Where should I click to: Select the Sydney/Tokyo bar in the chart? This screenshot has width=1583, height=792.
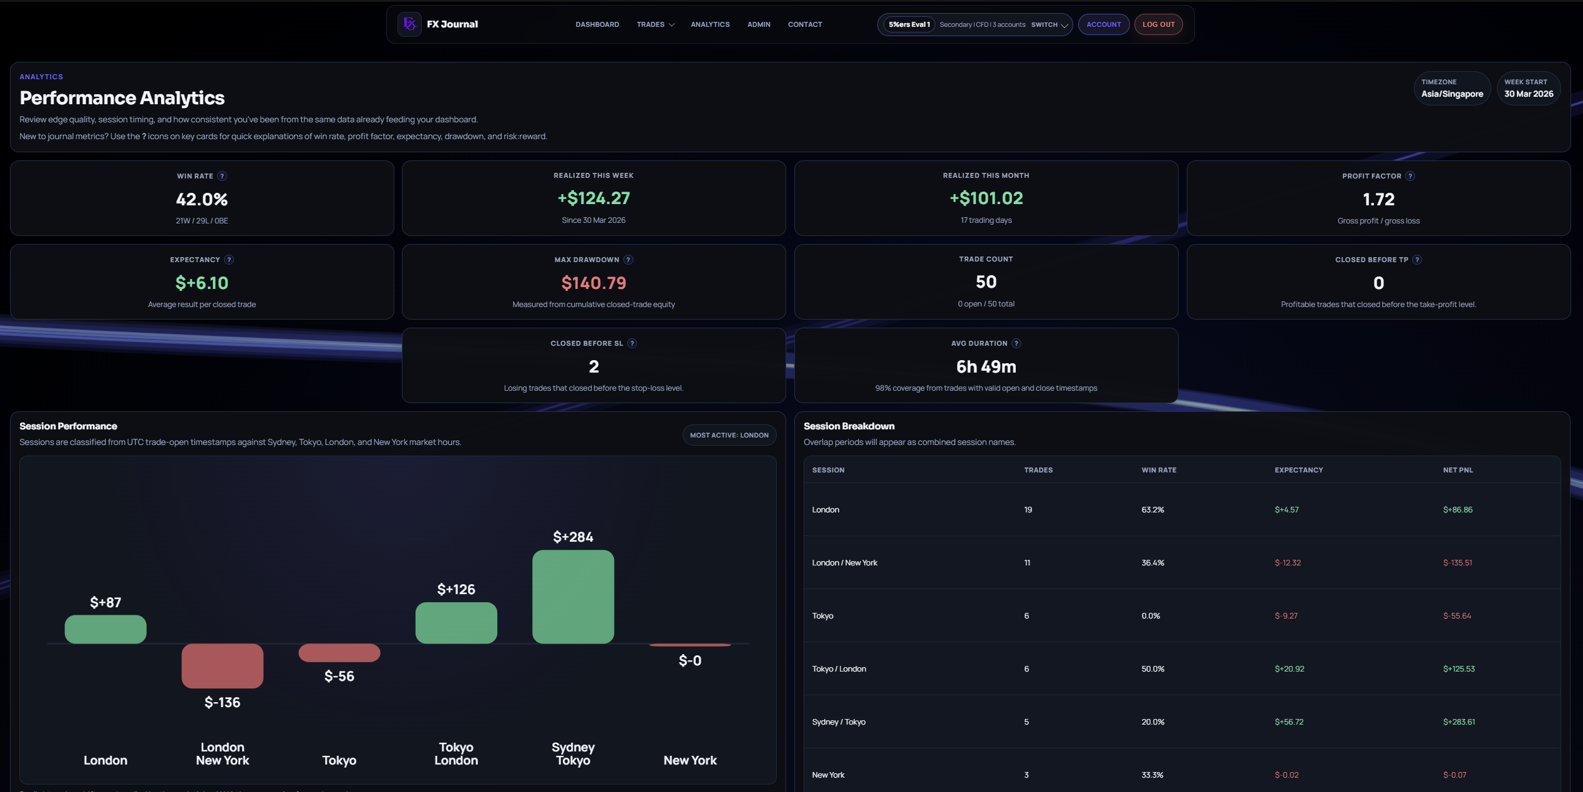tap(573, 596)
